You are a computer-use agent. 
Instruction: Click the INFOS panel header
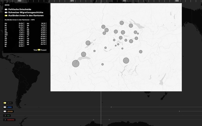7,5
